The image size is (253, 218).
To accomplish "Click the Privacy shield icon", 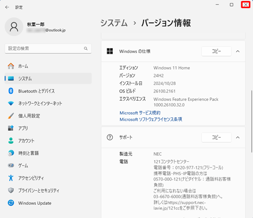I will point(11,191).
